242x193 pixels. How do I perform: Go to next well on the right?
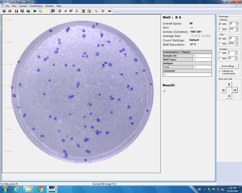235,90
